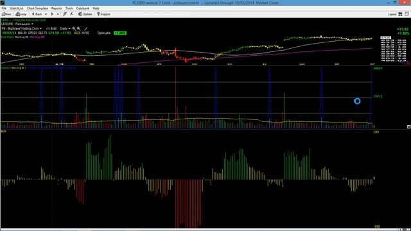Click the zoom out magnifier icon
Image resolution: width=411 pixels, height=231 pixels.
pyautogui.click(x=78, y=28)
